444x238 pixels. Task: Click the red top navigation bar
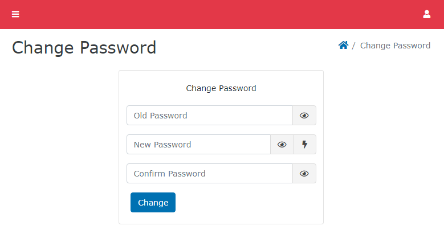222,14
